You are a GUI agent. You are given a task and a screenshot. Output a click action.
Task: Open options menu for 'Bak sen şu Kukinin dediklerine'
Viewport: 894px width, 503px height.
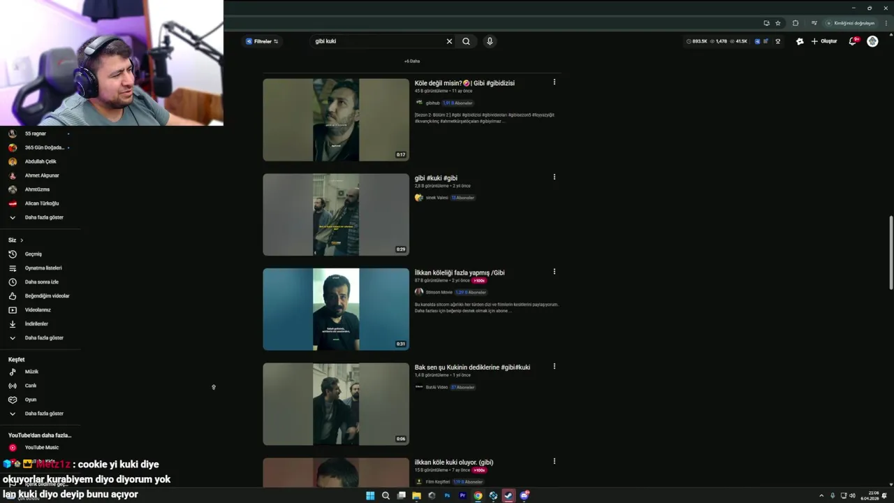pos(555,366)
